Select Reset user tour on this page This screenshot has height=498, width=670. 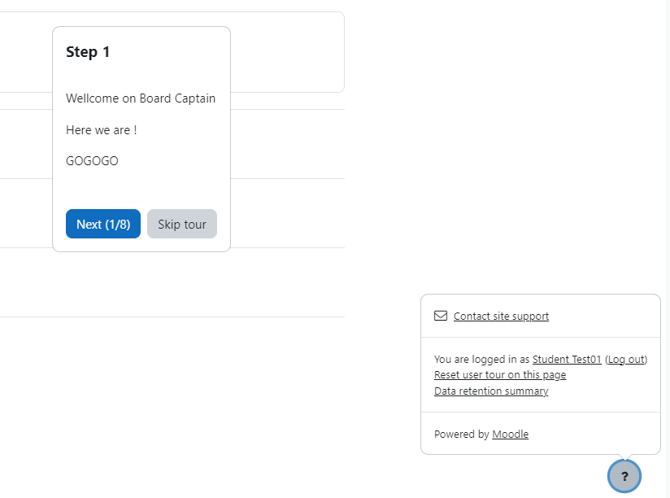point(500,375)
